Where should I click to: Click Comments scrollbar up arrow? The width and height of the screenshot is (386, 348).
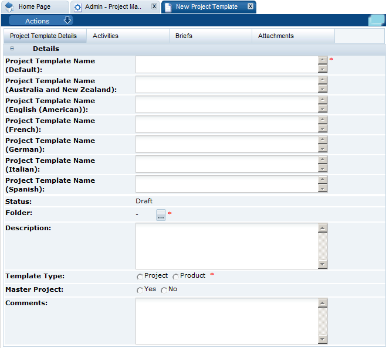(323, 303)
